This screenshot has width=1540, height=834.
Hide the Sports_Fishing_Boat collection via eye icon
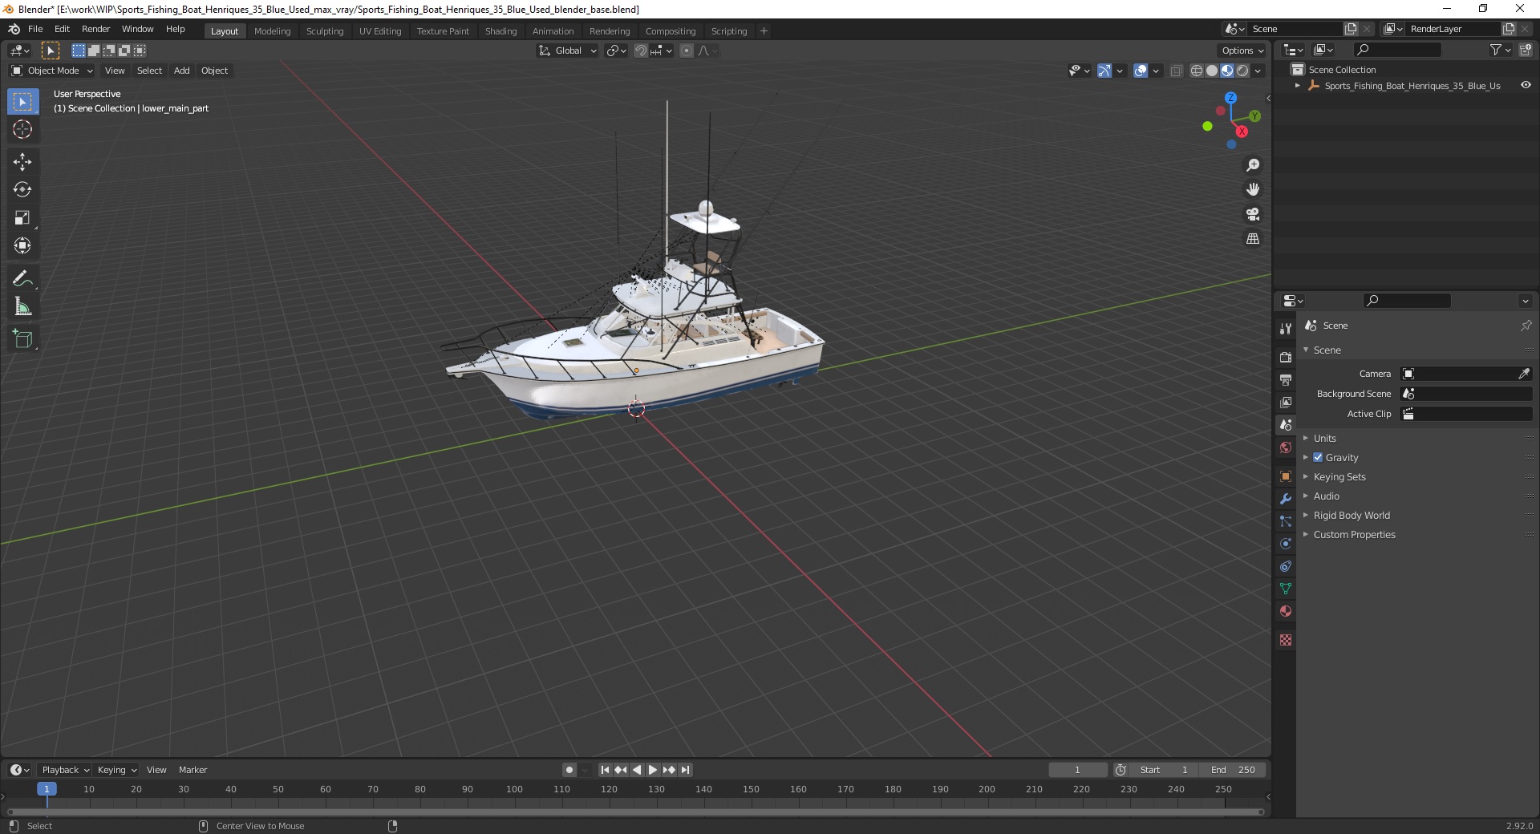1526,85
